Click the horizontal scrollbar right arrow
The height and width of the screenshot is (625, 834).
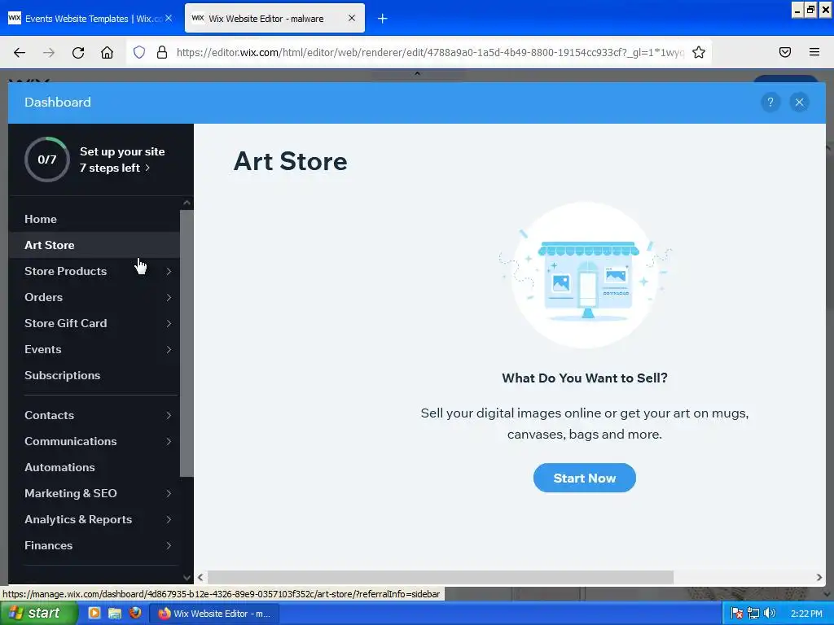[x=819, y=577]
